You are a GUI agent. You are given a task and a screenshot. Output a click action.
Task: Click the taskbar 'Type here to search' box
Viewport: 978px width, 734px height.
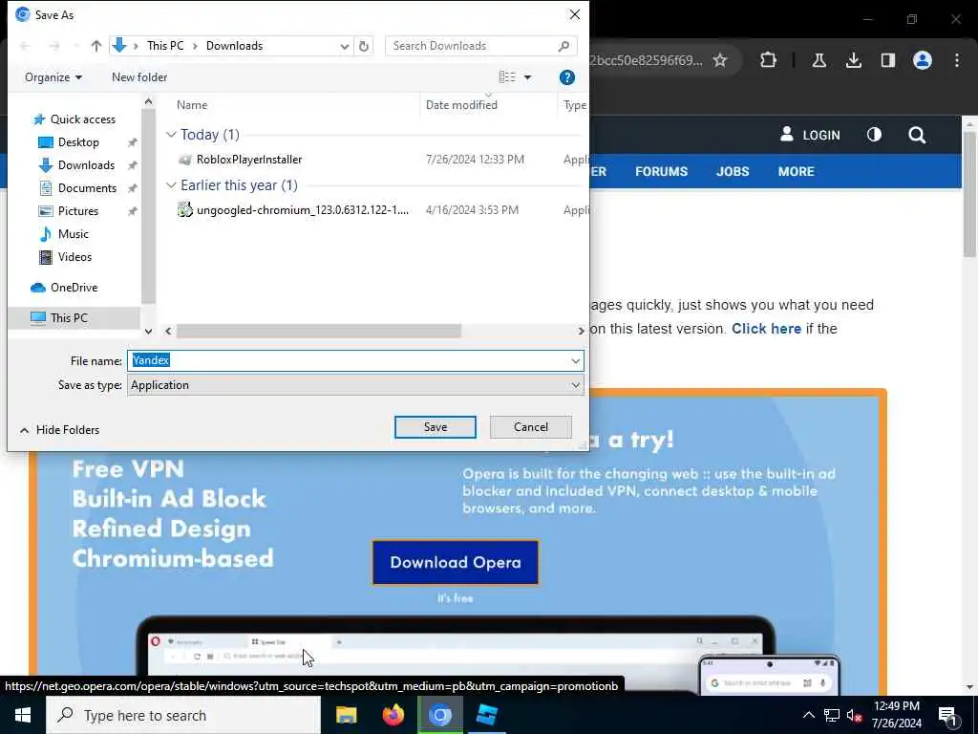pos(183,715)
